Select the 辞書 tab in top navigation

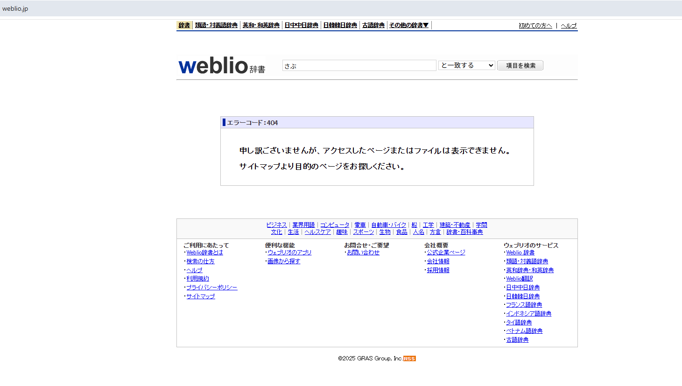tap(184, 25)
